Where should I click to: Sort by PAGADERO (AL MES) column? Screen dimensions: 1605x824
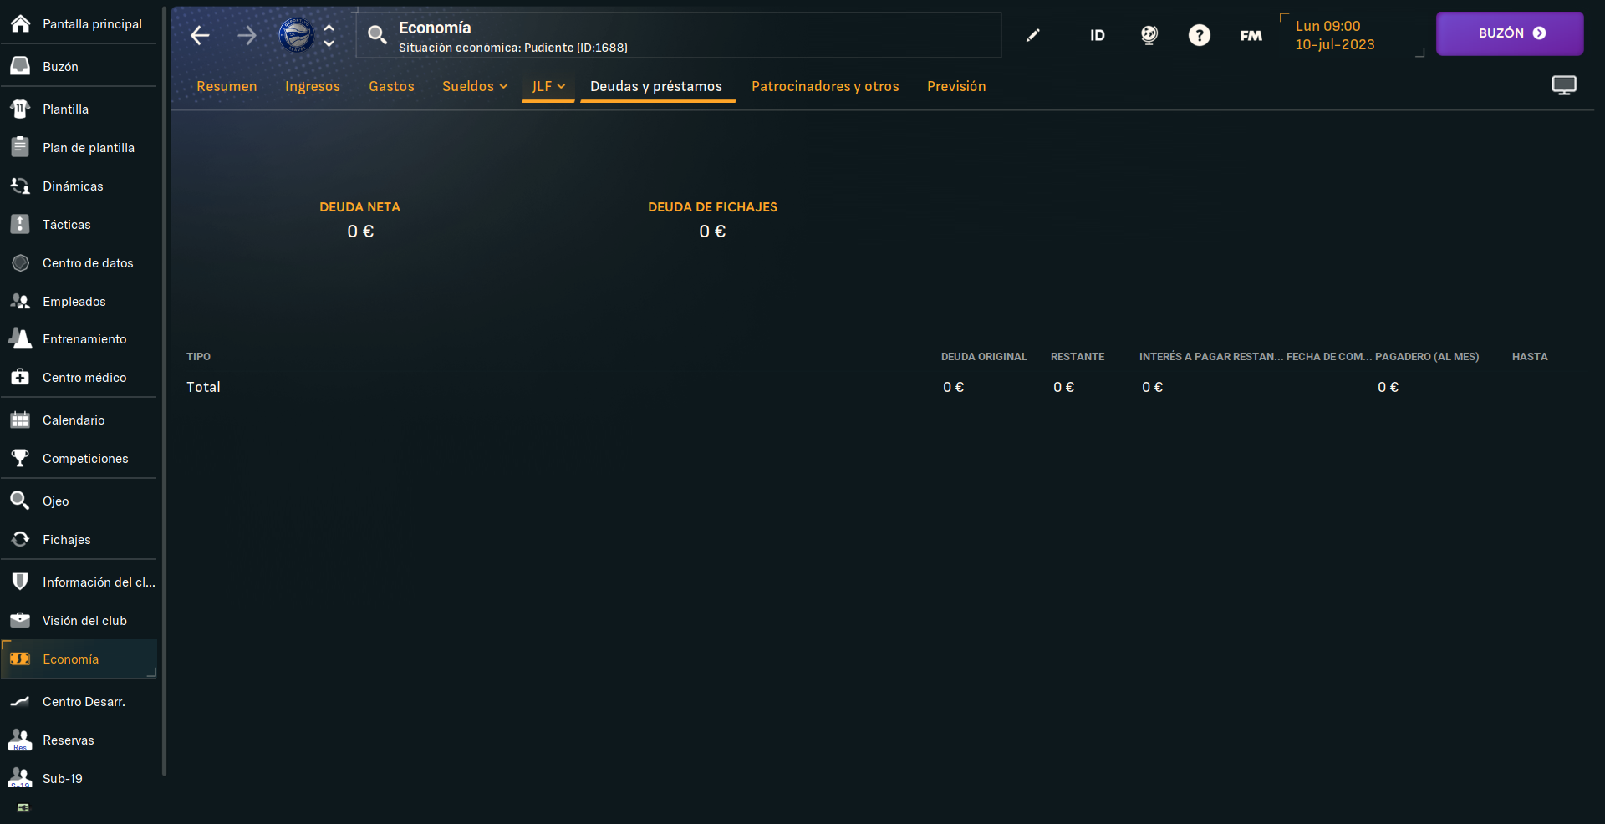(1427, 357)
